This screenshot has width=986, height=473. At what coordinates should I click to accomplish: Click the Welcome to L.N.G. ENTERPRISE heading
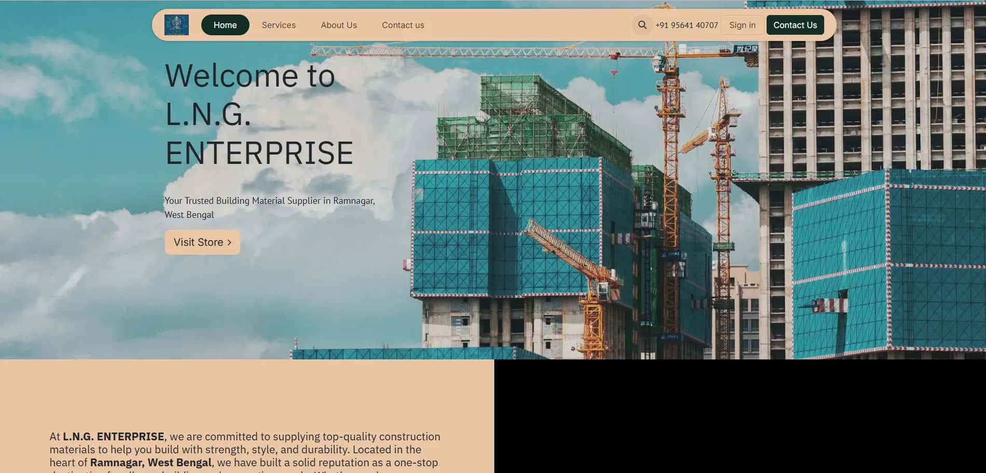pyautogui.click(x=259, y=114)
